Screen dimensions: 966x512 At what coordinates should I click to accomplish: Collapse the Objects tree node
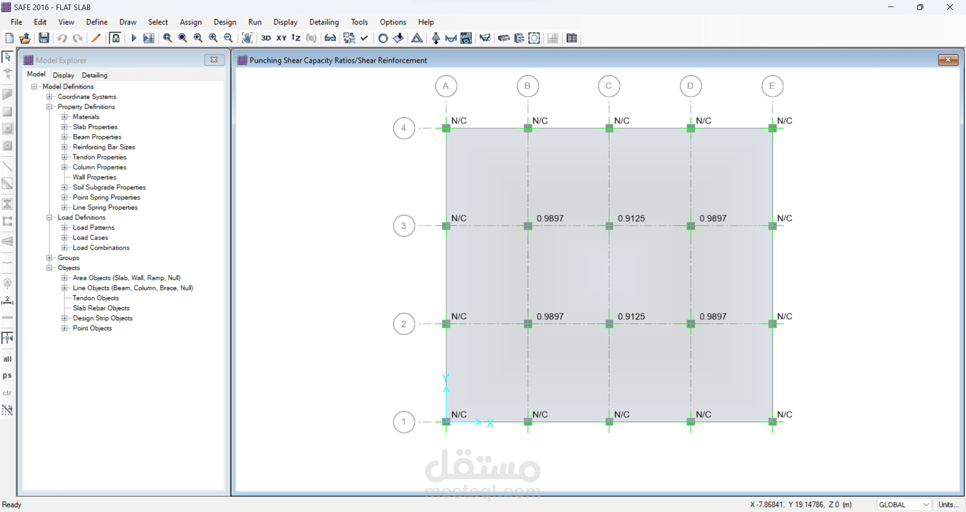tap(49, 268)
